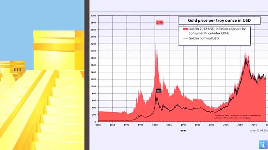The width and height of the screenshot is (268, 150).
Task: Select the black 850 price label
Action: tap(158, 91)
